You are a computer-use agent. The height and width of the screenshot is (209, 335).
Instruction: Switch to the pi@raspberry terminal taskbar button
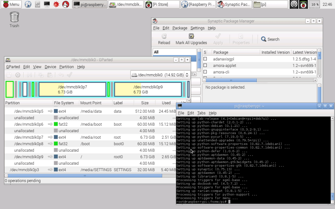(90, 4)
